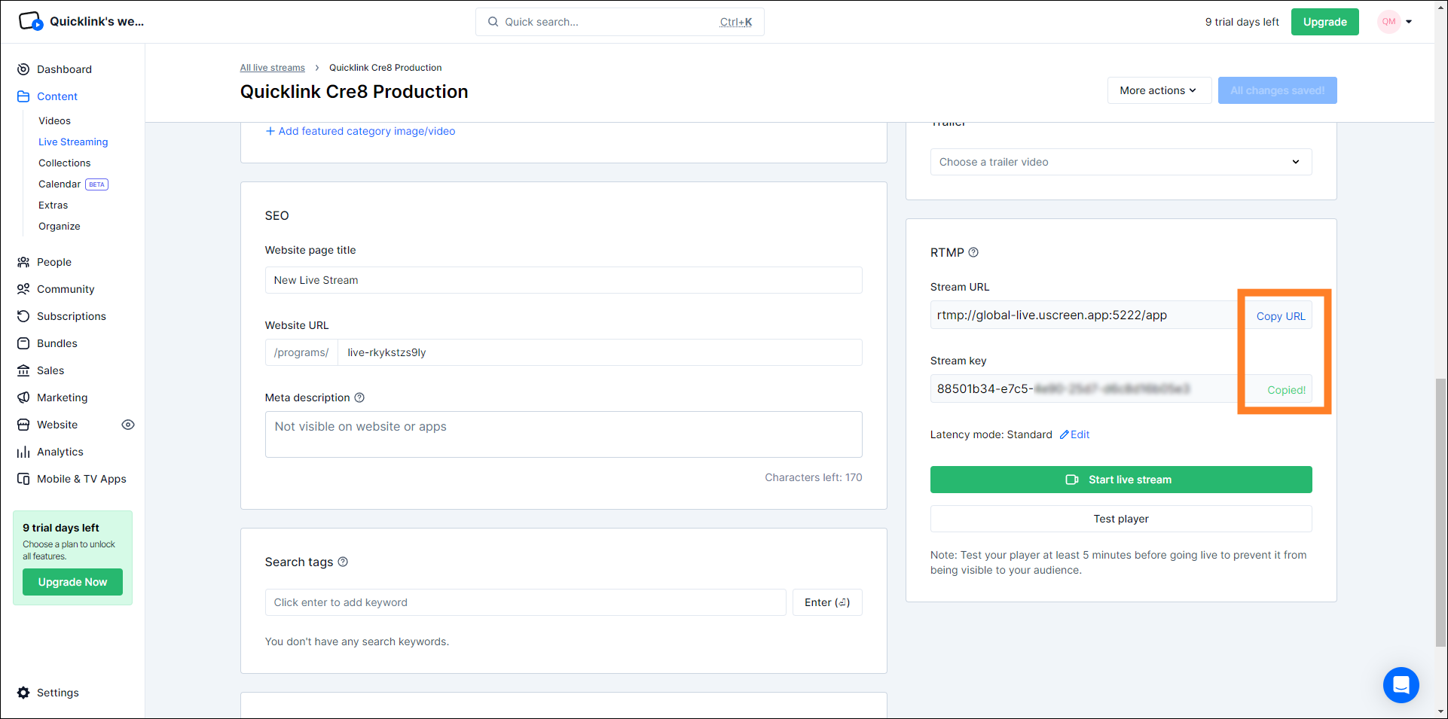Click the Bundles icon in sidebar
This screenshot has width=1448, height=719.
click(23, 343)
